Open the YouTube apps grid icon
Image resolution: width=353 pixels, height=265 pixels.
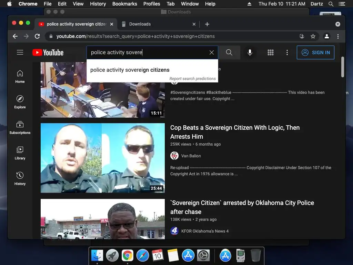pos(270,52)
